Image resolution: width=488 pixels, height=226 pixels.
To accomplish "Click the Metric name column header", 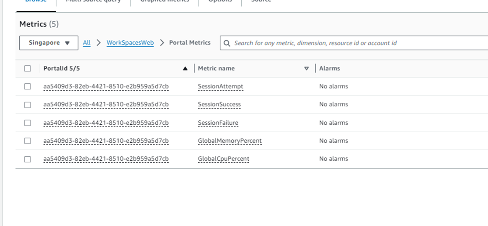I will pyautogui.click(x=216, y=68).
